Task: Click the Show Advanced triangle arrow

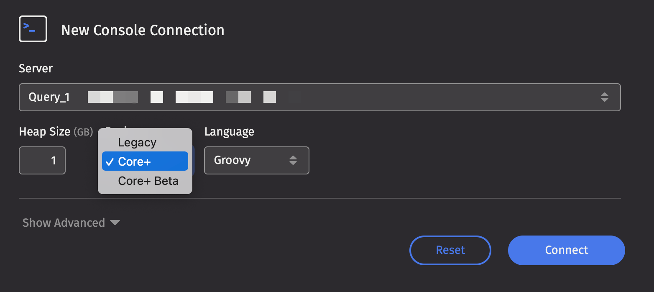Action: pos(115,223)
